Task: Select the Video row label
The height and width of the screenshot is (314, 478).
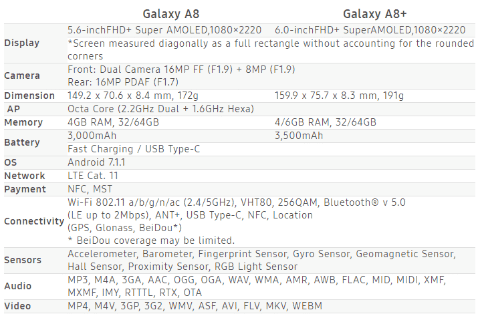Action: pos(17,306)
